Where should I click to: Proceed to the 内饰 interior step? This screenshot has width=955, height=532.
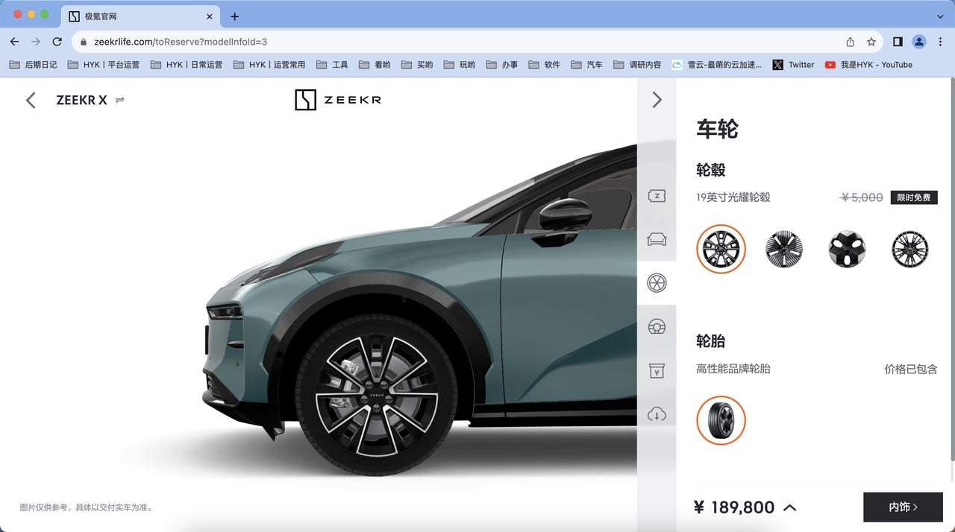[x=903, y=507]
